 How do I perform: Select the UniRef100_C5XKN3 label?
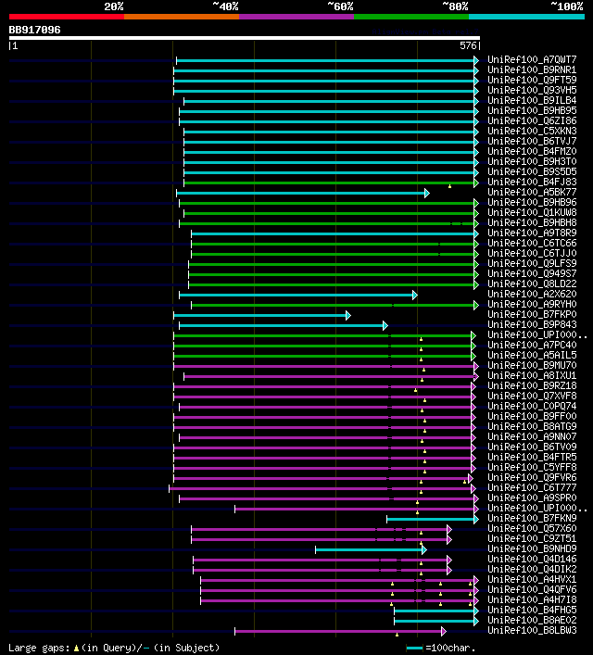[532, 131]
